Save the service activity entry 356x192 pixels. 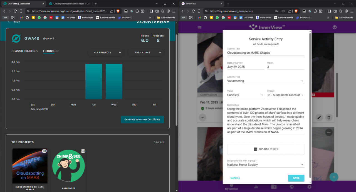click(x=296, y=178)
